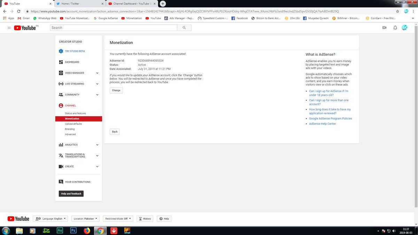Viewport: 418px width, 235px height.
Task: Open the Restricted Mode: Off dropdown
Action: point(118,219)
